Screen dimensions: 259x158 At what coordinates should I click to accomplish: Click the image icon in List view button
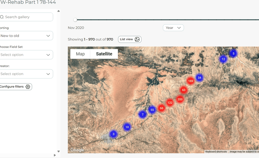point(137,39)
